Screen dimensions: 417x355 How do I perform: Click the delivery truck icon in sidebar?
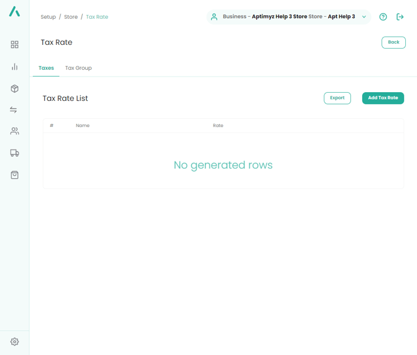click(x=14, y=153)
